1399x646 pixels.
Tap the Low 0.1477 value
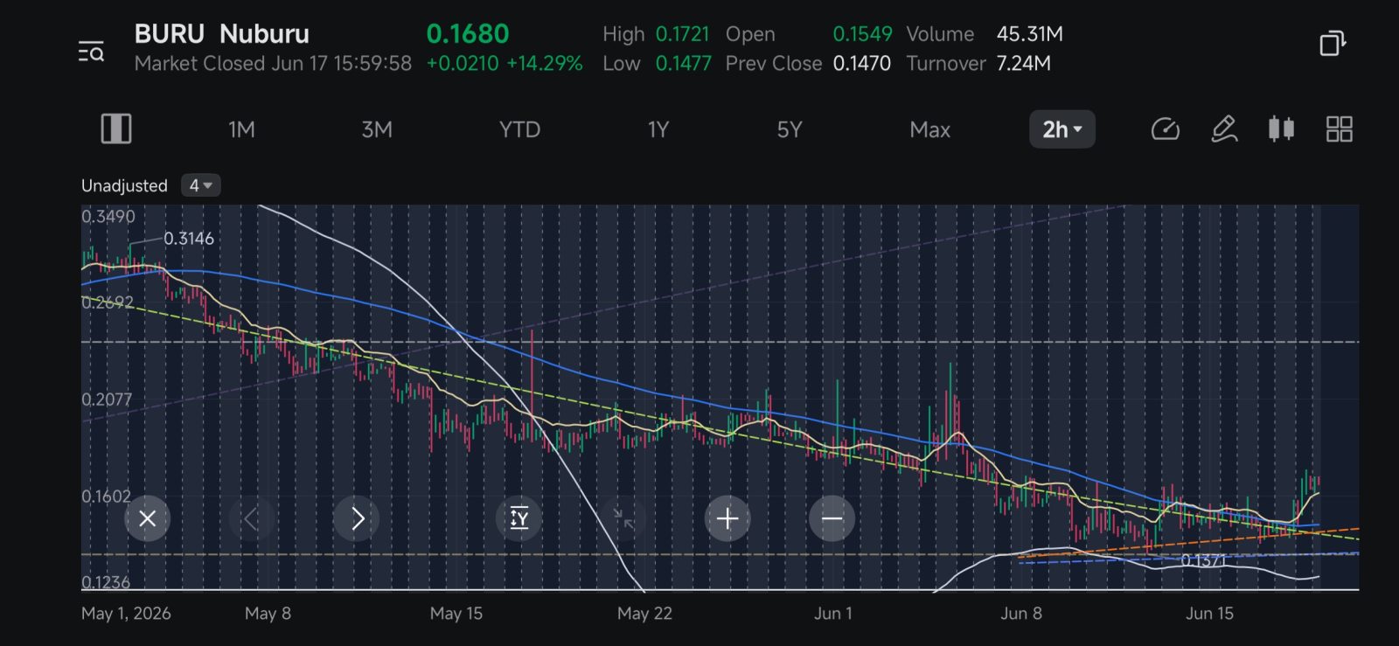coord(683,63)
